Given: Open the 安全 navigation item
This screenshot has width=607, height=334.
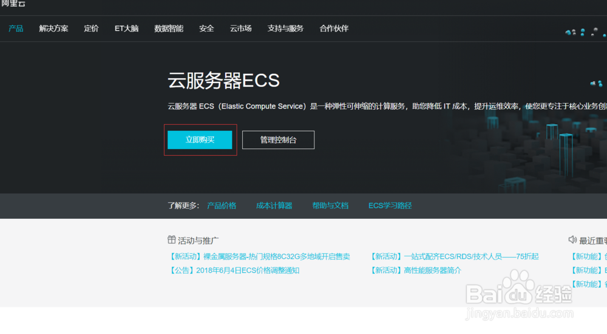Looking at the screenshot, I should point(206,28).
